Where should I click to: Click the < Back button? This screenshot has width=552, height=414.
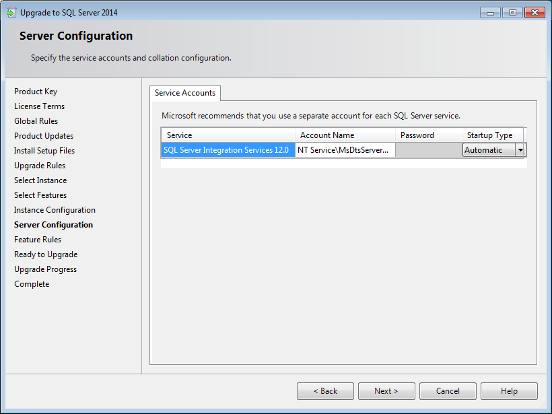point(325,390)
